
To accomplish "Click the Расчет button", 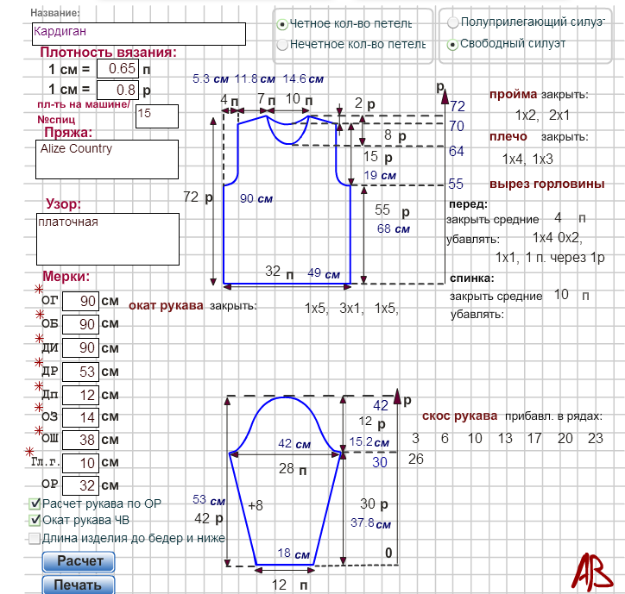I will [79, 561].
